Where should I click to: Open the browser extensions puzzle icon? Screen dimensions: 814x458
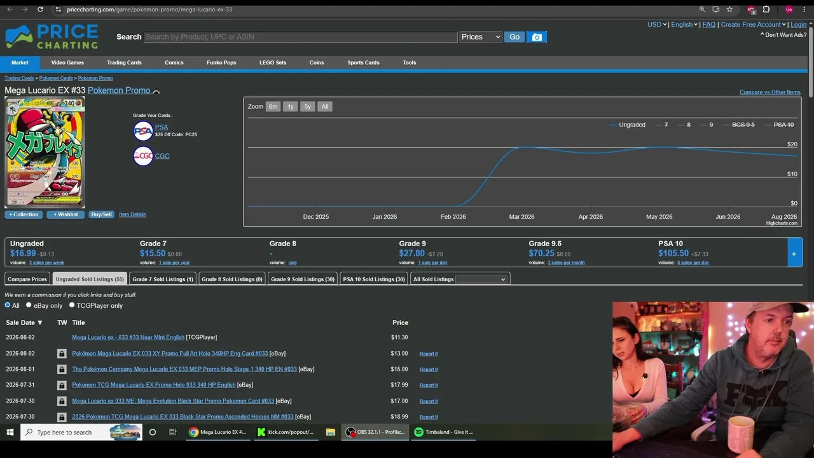coord(766,10)
